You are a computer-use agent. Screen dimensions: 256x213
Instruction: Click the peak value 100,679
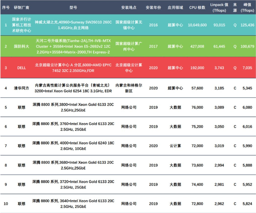[247, 46]
